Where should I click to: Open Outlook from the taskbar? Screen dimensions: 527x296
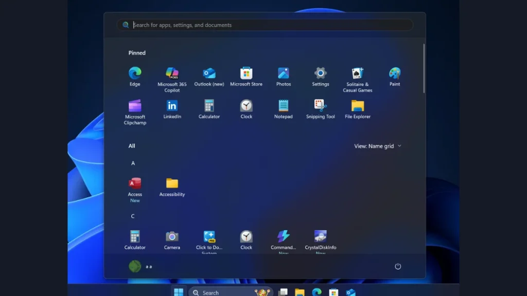[350, 292]
